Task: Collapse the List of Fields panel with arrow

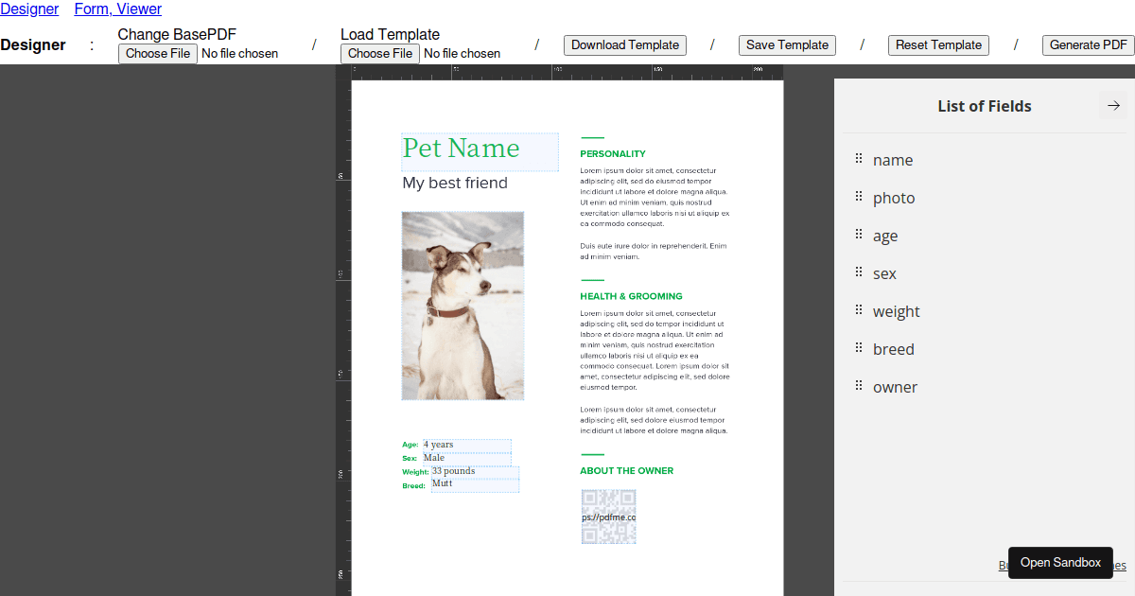Action: (x=1112, y=106)
